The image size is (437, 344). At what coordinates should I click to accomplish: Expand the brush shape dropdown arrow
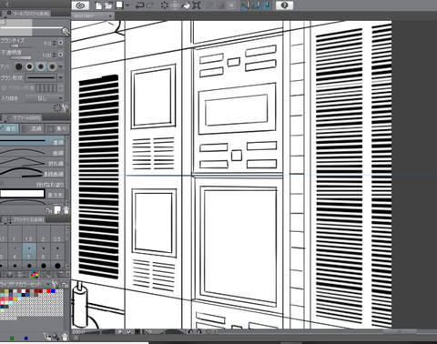click(60, 78)
